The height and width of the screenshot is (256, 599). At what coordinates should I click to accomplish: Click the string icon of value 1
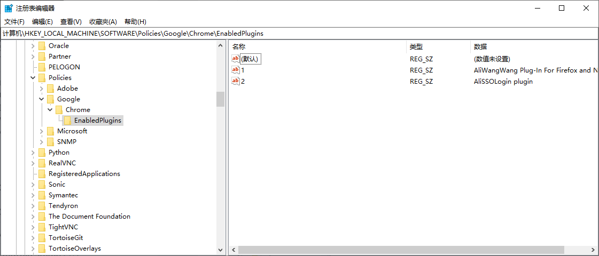(236, 70)
